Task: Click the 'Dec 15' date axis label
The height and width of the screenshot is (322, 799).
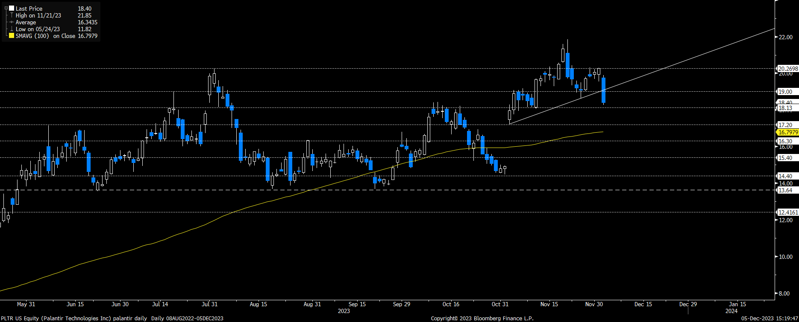Action: 643,304
